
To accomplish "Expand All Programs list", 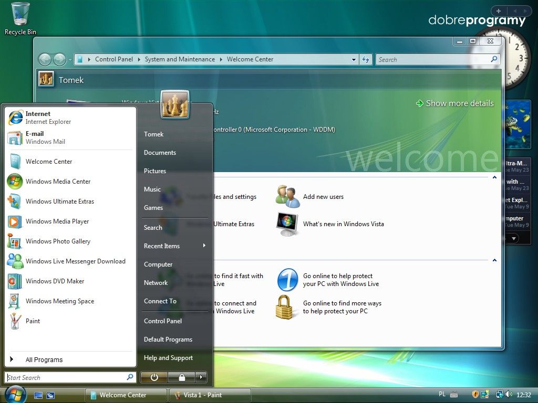I will point(44,360).
